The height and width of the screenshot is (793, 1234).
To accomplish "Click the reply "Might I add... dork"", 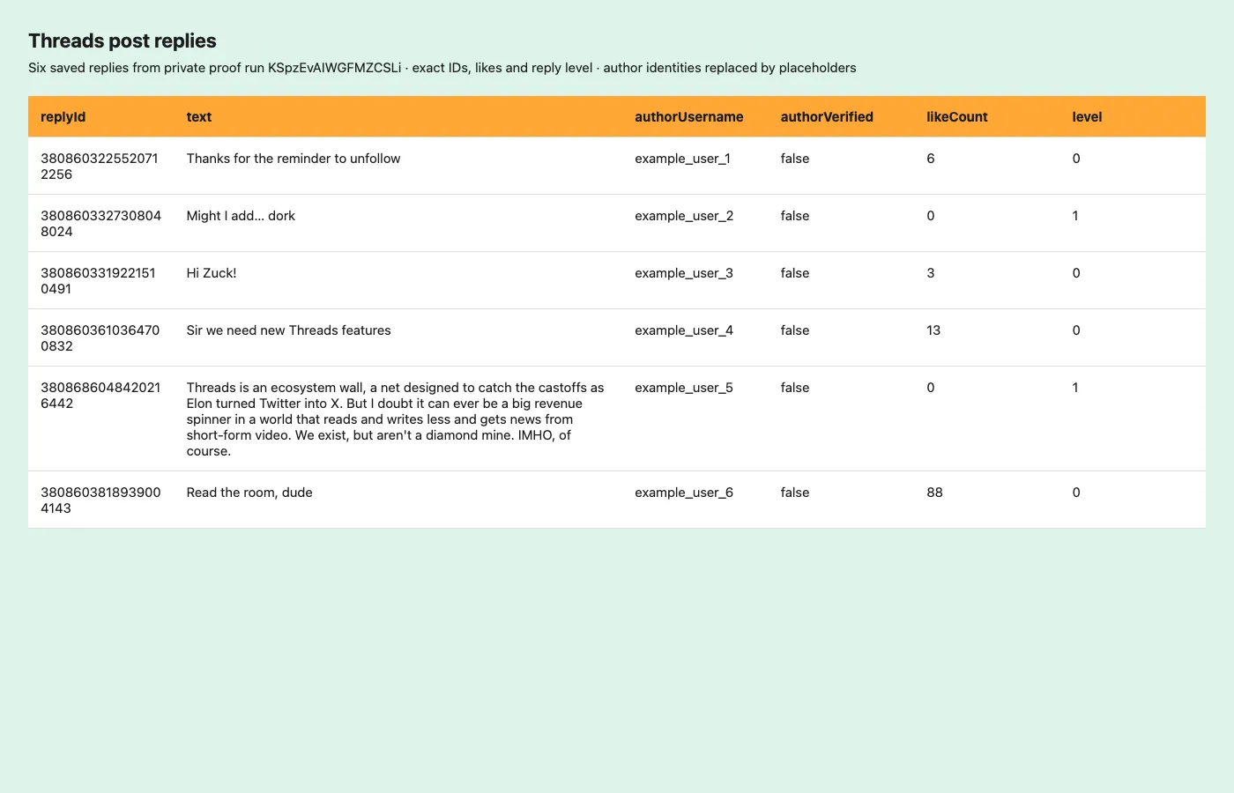I will point(241,216).
